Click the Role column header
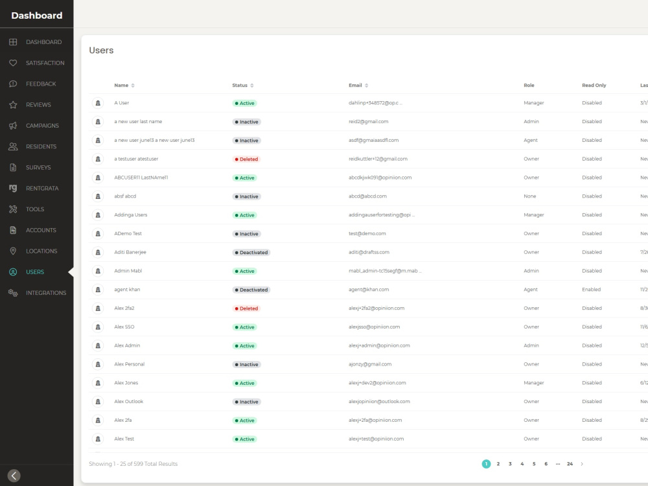This screenshot has height=486, width=648. pyautogui.click(x=529, y=85)
